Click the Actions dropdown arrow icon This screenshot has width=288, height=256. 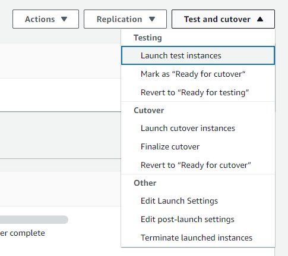64,19
